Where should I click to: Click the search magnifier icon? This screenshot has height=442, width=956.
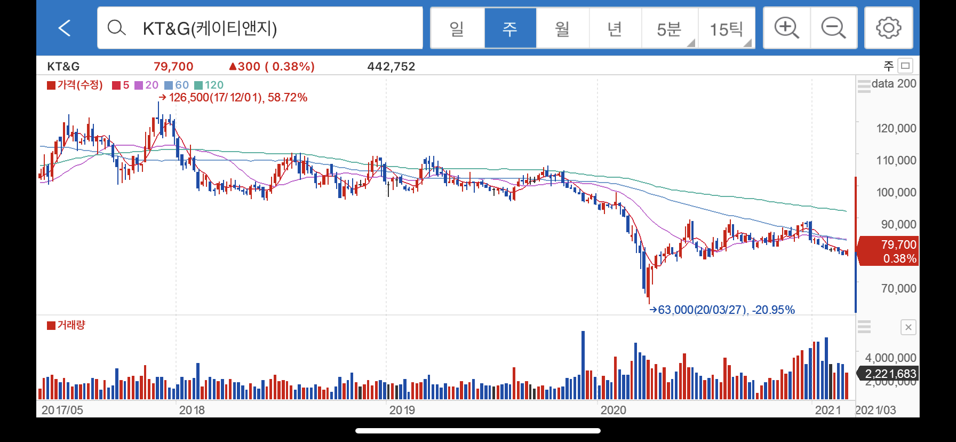[116, 28]
